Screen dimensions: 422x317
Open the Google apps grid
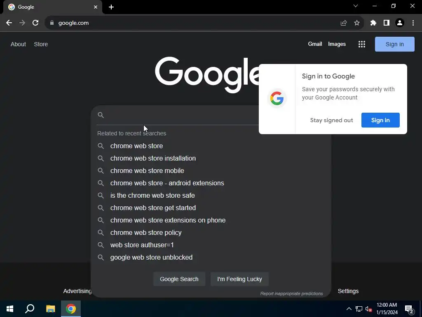click(x=362, y=44)
